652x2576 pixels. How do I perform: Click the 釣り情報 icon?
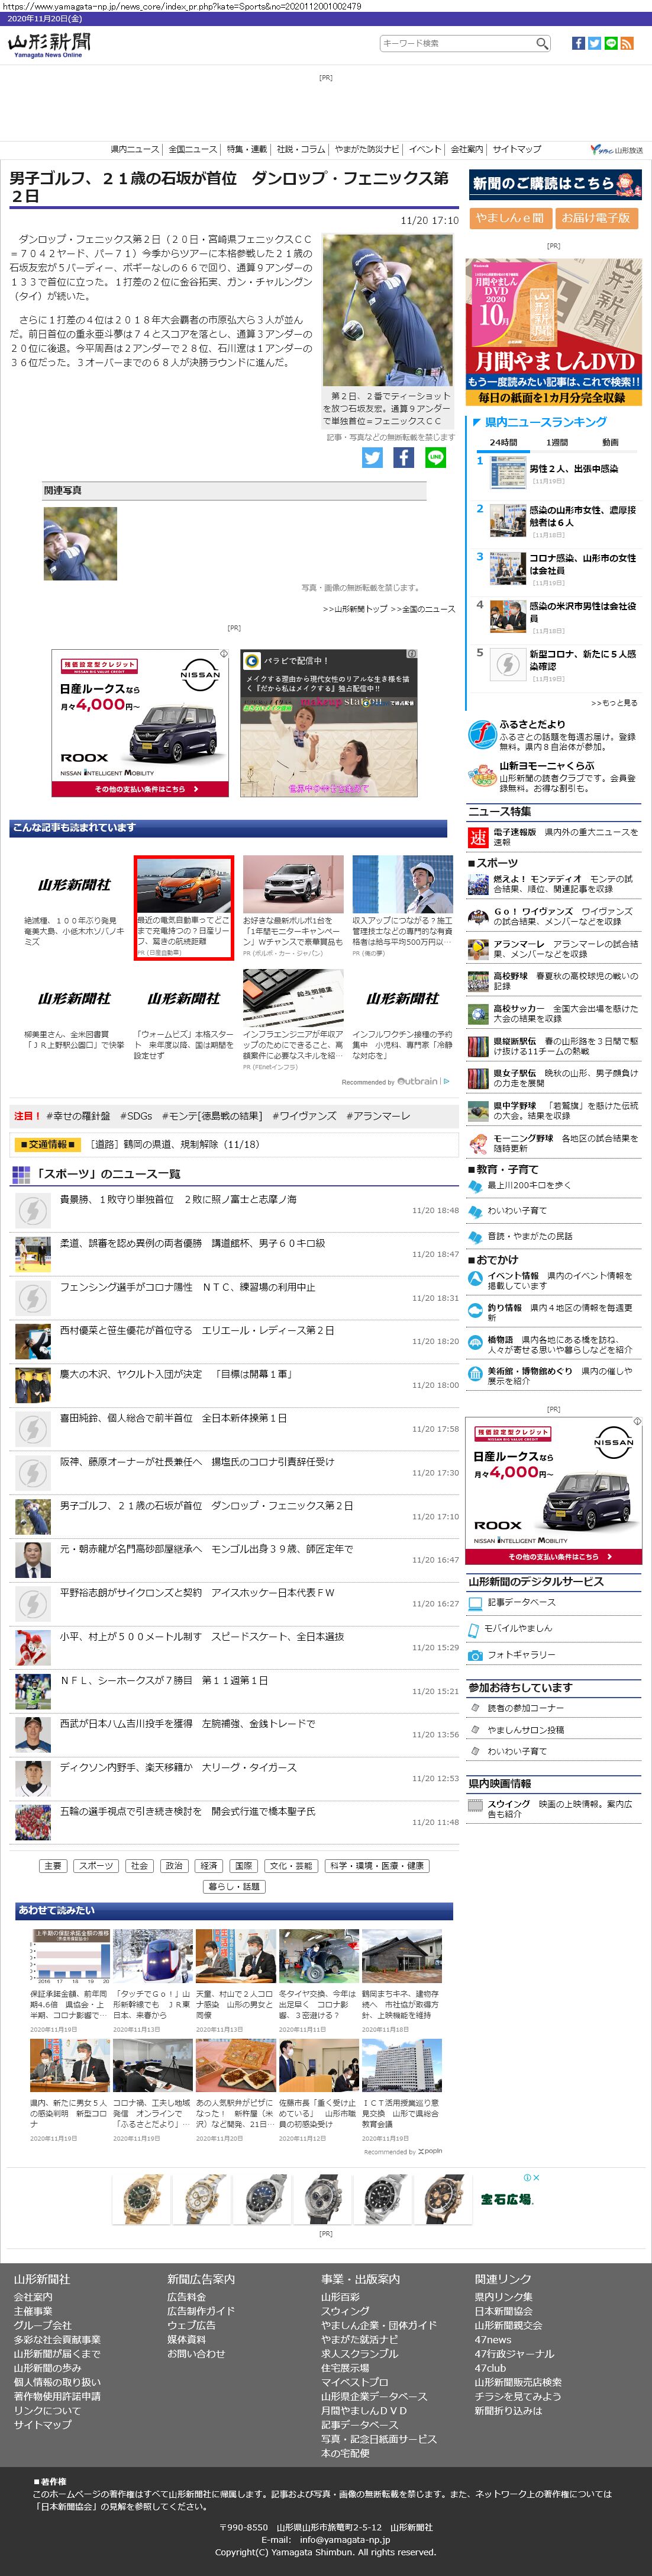point(476,1311)
